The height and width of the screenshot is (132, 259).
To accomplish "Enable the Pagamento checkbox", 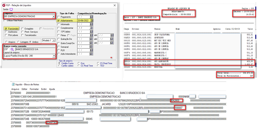I will pos(59,17).
